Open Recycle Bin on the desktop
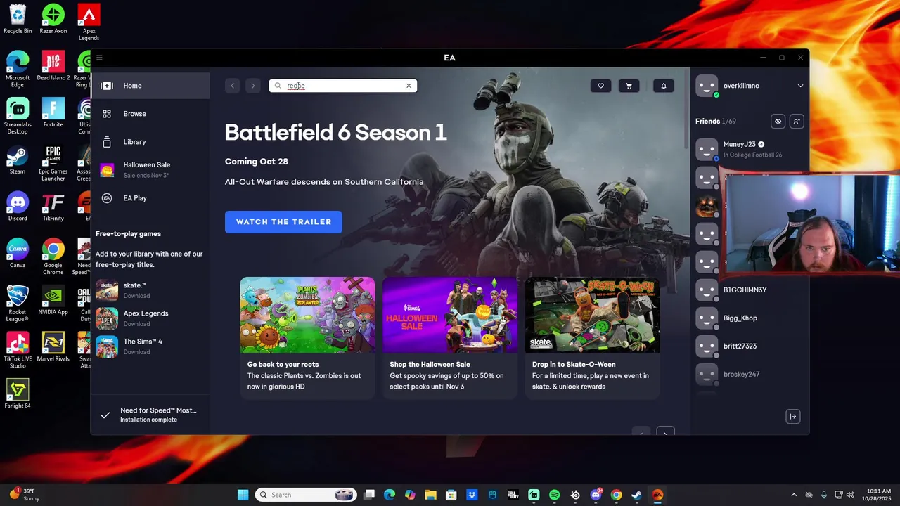Image resolution: width=900 pixels, height=506 pixels. pos(18,19)
